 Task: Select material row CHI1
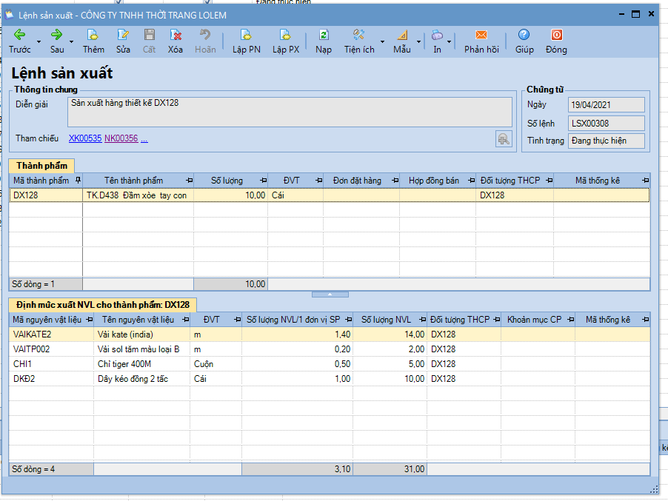(x=330, y=364)
